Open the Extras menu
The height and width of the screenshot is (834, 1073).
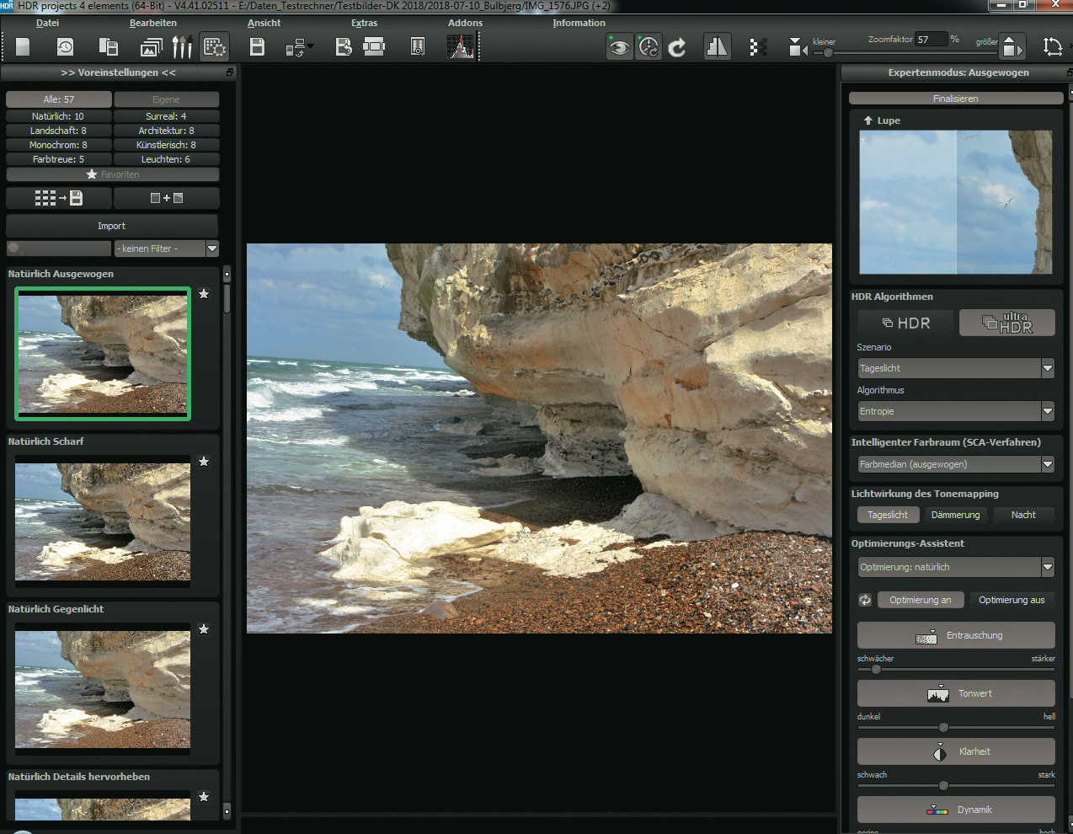364,23
